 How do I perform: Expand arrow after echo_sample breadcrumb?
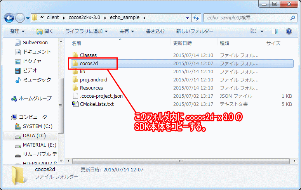[x=144, y=18]
